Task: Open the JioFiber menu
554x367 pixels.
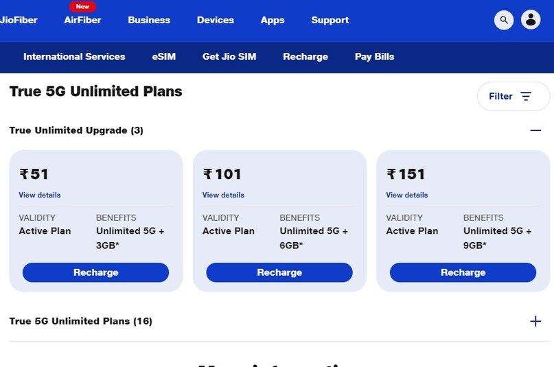Action: [x=19, y=20]
